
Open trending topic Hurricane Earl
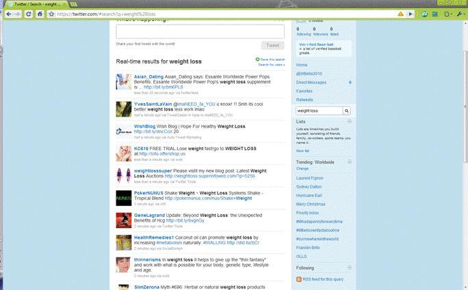pos(308,194)
